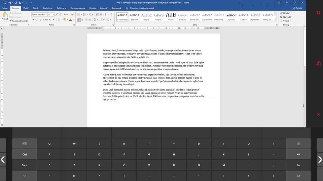Toggle Caps key on the on-screen keyboard
The image size is (323, 181).
pos(25,165)
